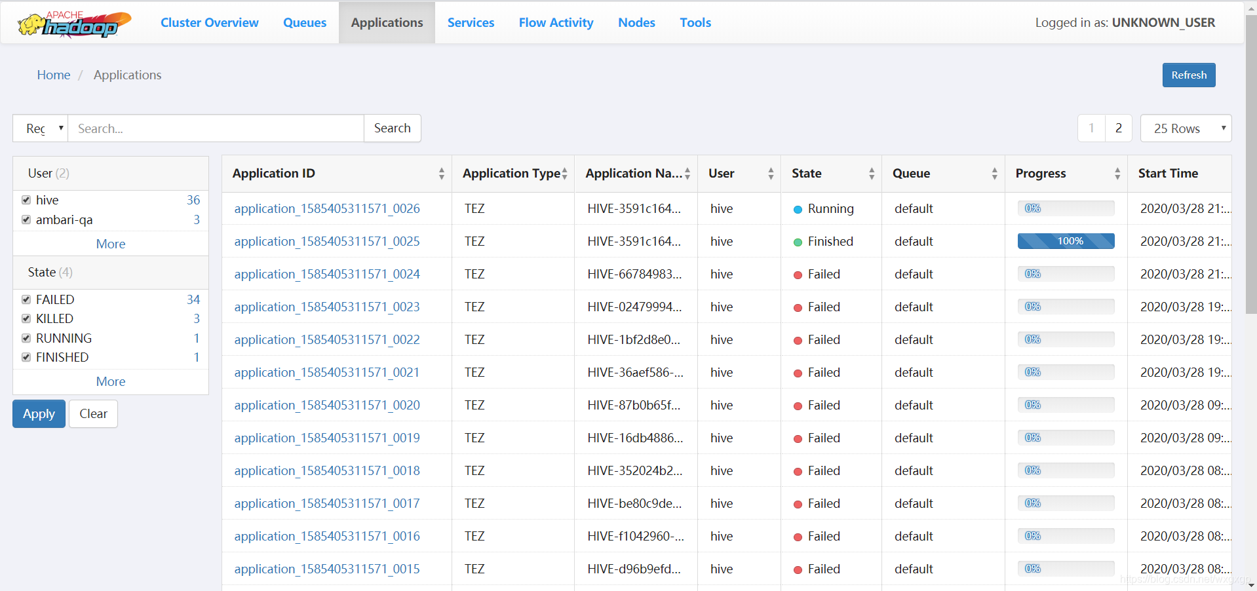Open application_1585405311571_0020 link
Screen dimensions: 1257x591
[x=327, y=406]
